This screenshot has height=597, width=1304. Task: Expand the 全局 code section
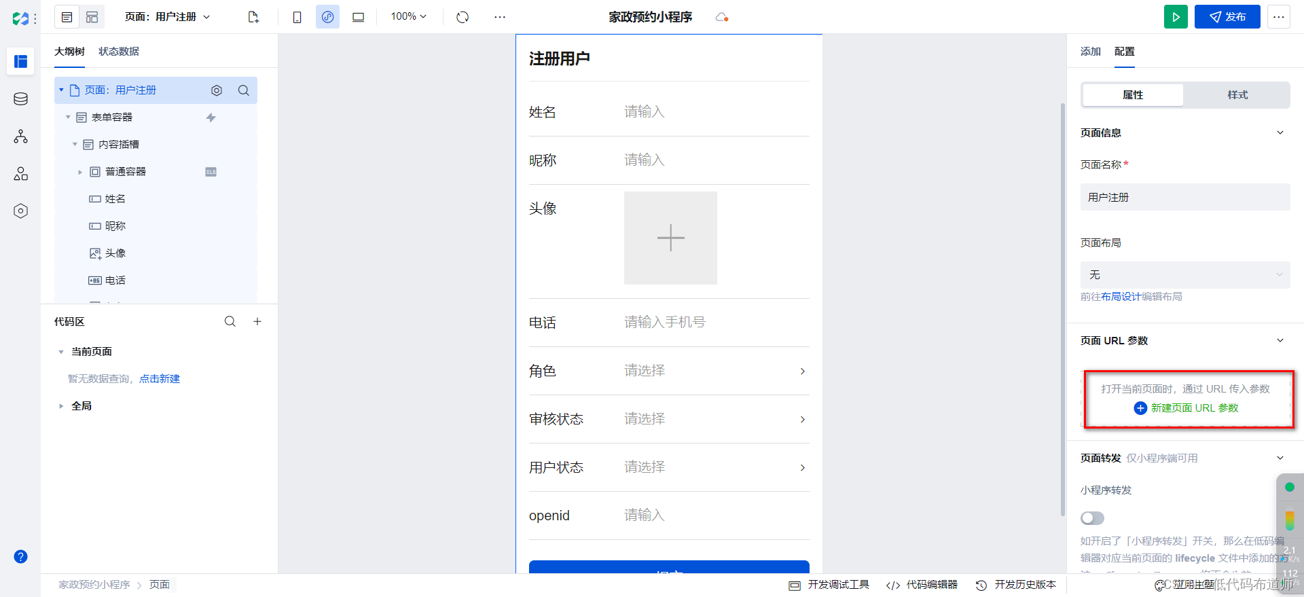click(x=61, y=406)
